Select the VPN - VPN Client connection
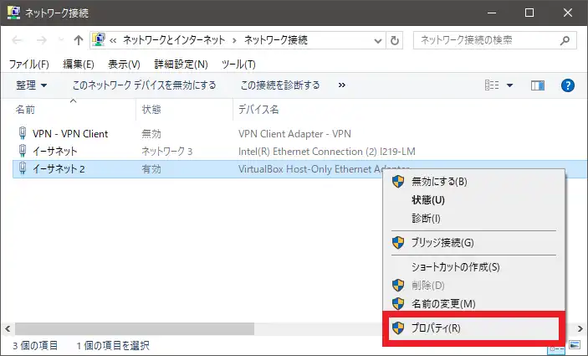Image resolution: width=588 pixels, height=356 pixels. [70, 134]
